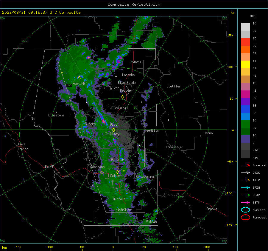Click the Lake Louise label

pyautogui.click(x=23, y=147)
